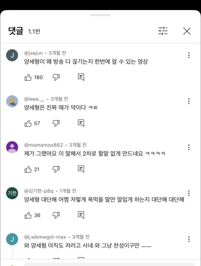Open more options for @leee._. comment
Screen dimensions: 201x266
tap(189, 101)
